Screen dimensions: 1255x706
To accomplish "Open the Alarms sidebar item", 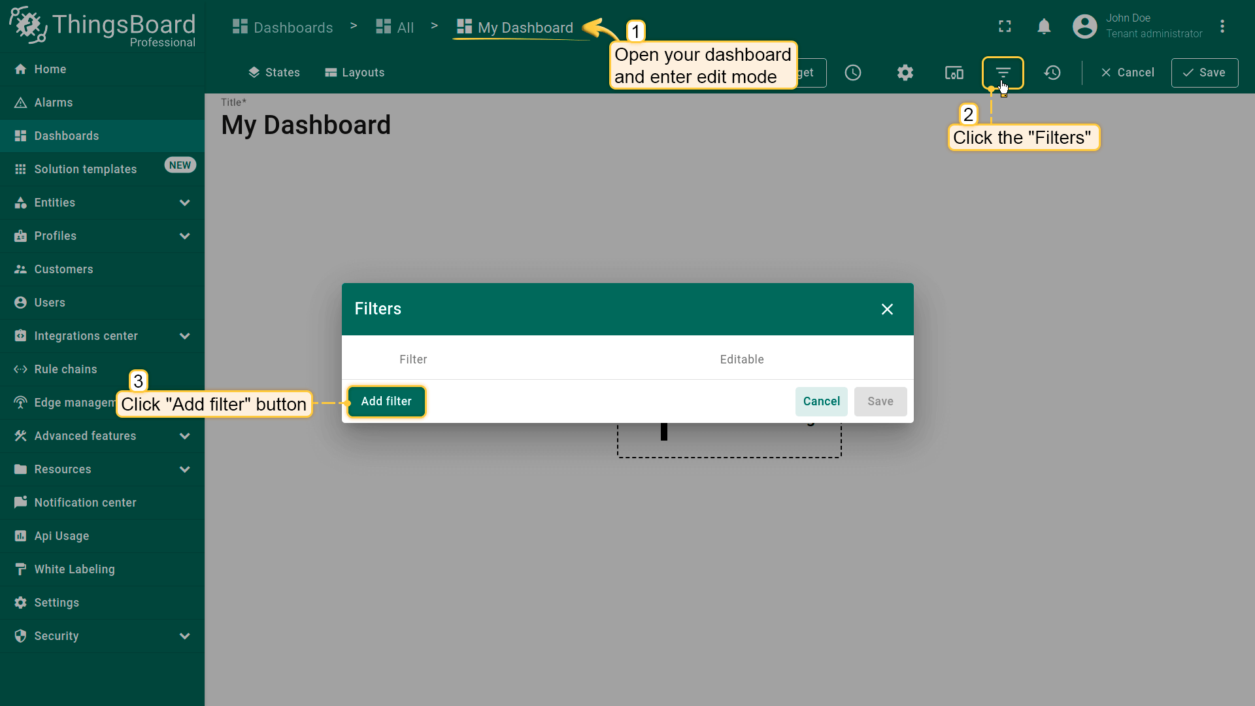I will pos(54,103).
